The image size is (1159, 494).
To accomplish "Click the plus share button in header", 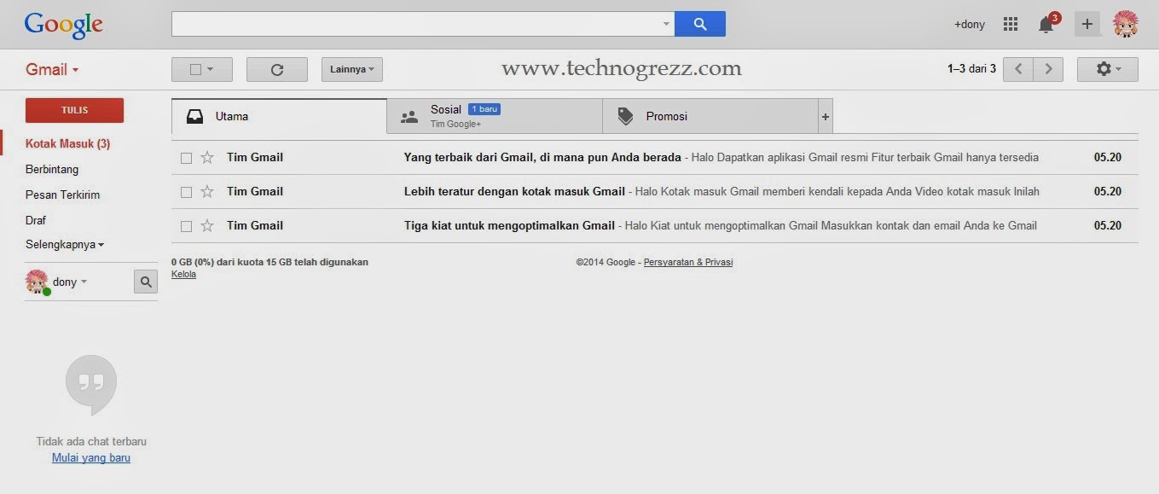I will pos(1087,24).
